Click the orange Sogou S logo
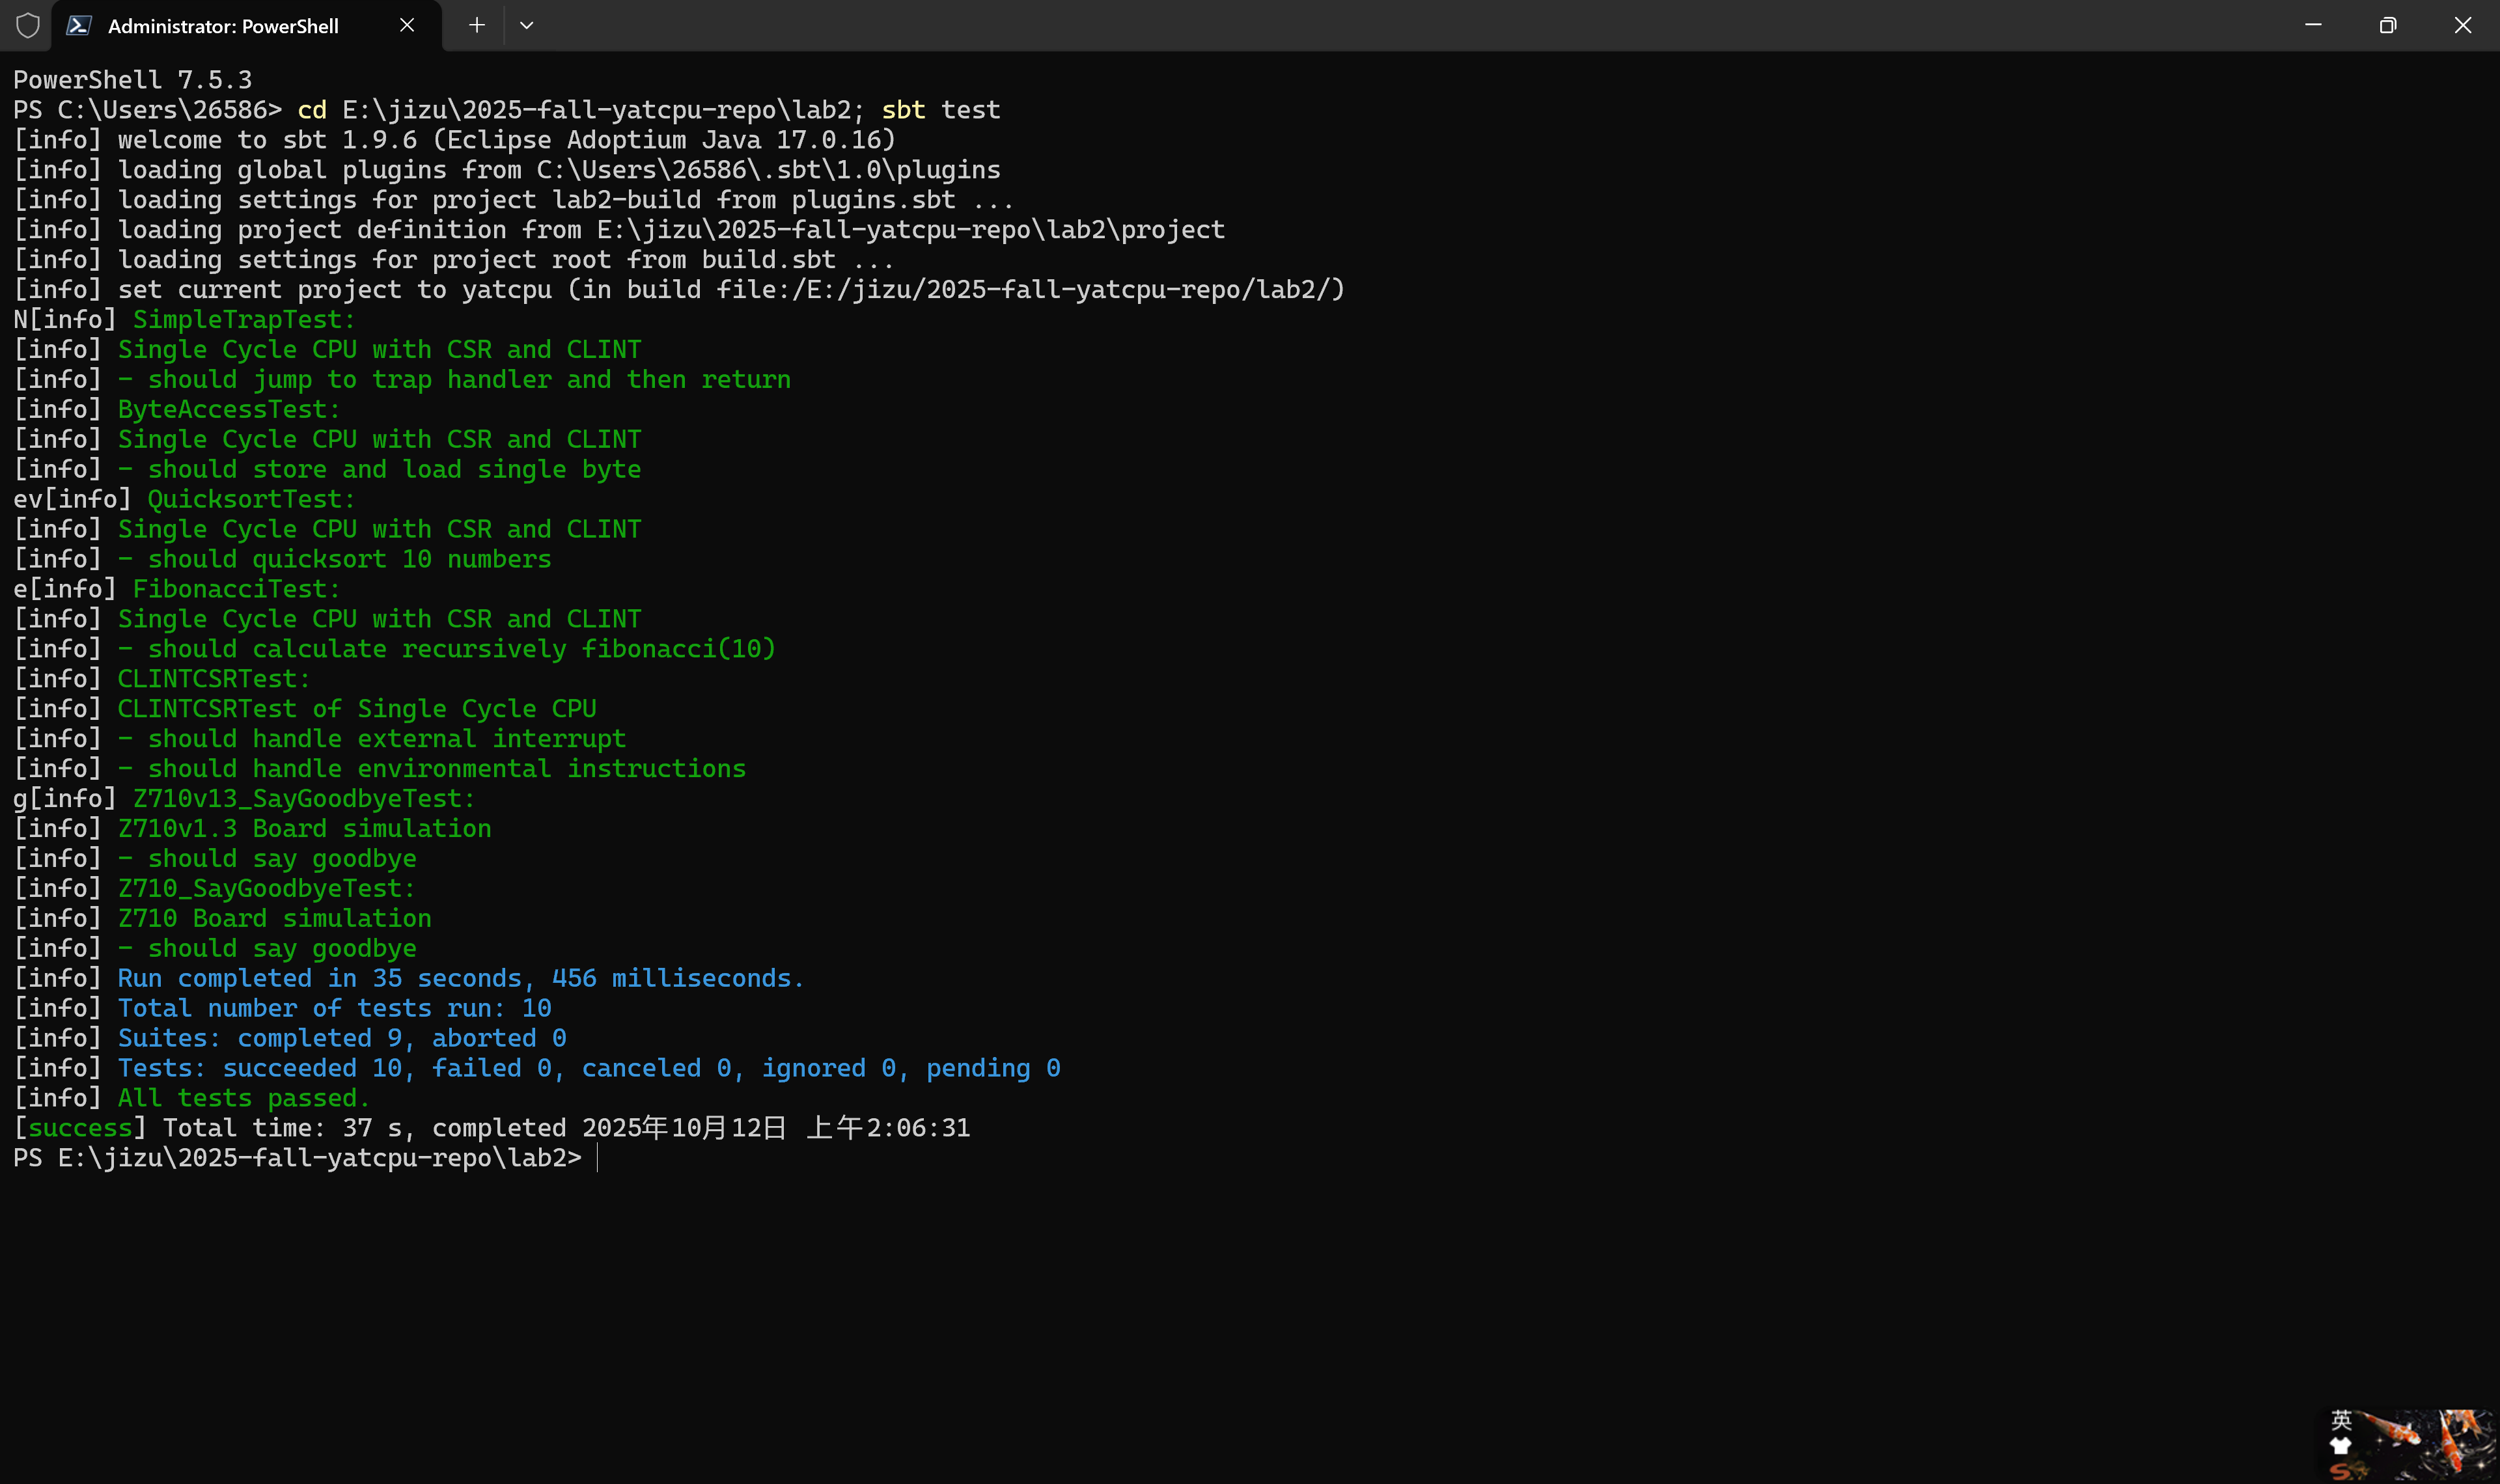The image size is (2500, 1484). [2341, 1471]
